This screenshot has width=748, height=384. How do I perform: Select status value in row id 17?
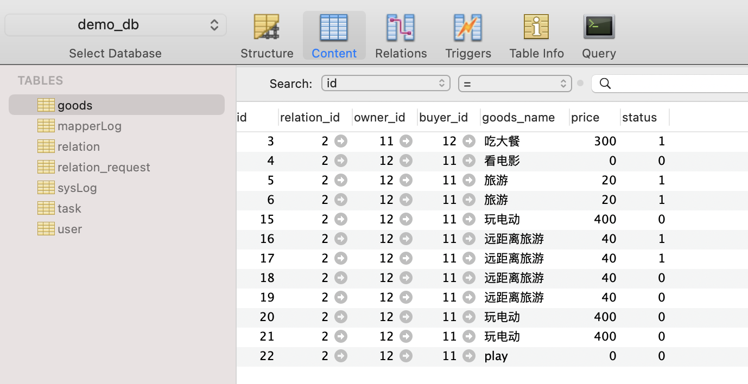661,259
